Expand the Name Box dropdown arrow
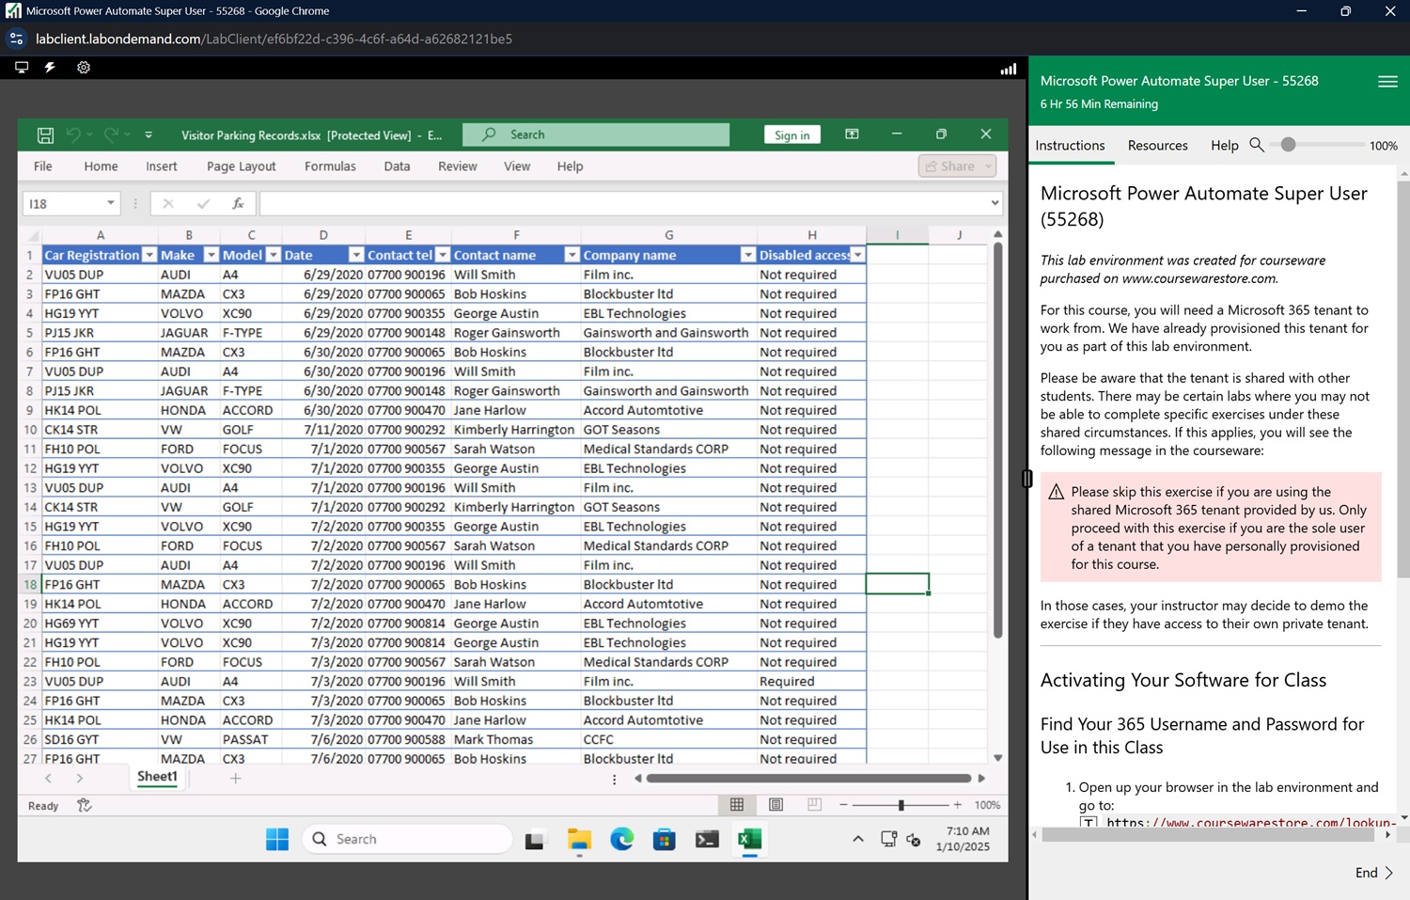 111,203
